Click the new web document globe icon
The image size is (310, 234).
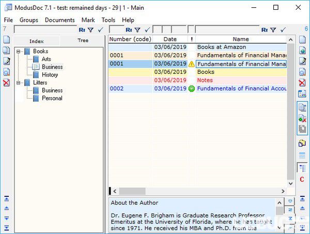pyautogui.click(x=302, y=51)
